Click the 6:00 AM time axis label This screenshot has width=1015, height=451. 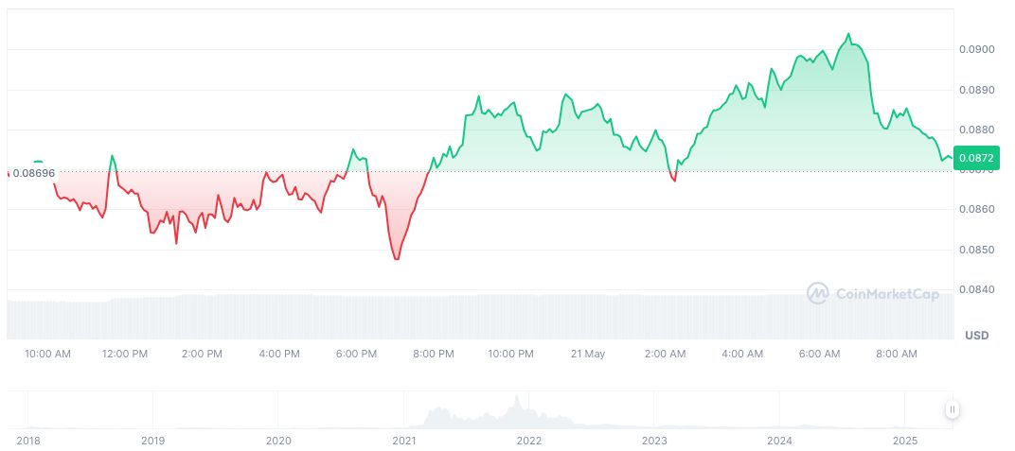[x=819, y=354]
